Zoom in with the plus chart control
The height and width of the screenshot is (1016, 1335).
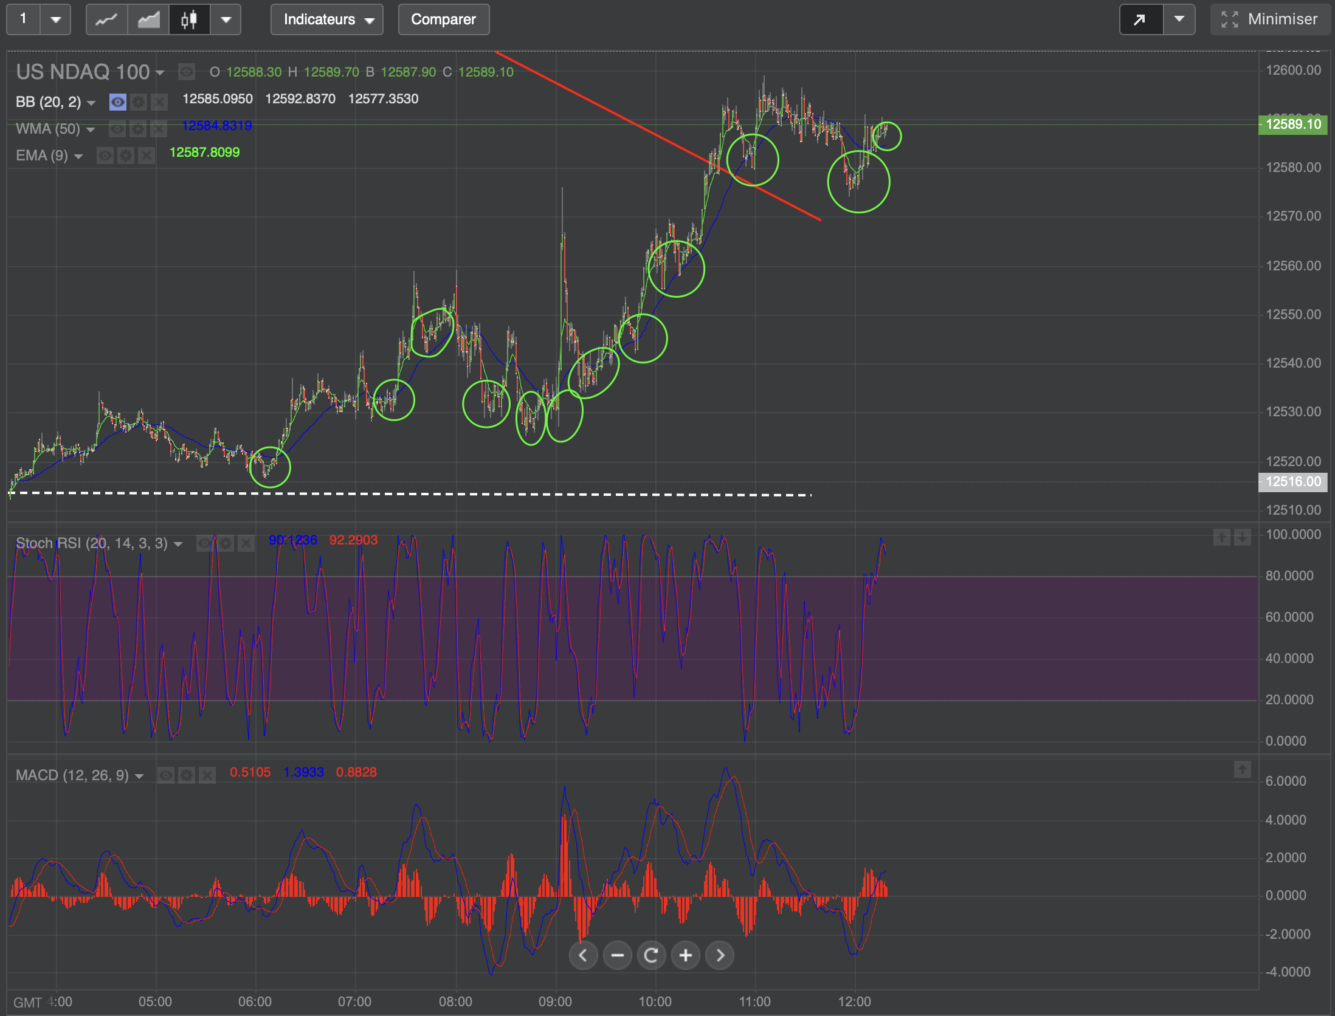coord(685,955)
